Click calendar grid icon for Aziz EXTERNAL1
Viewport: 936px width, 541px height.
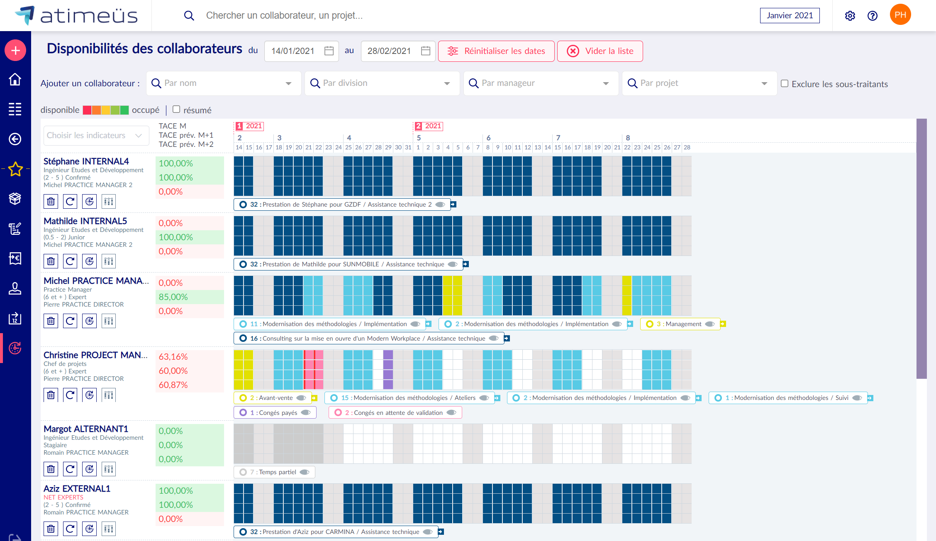(x=109, y=529)
